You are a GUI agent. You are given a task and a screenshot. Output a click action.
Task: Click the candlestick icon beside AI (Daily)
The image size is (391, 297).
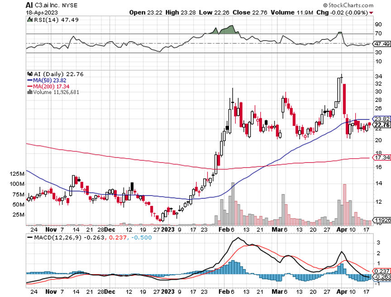tap(30, 74)
